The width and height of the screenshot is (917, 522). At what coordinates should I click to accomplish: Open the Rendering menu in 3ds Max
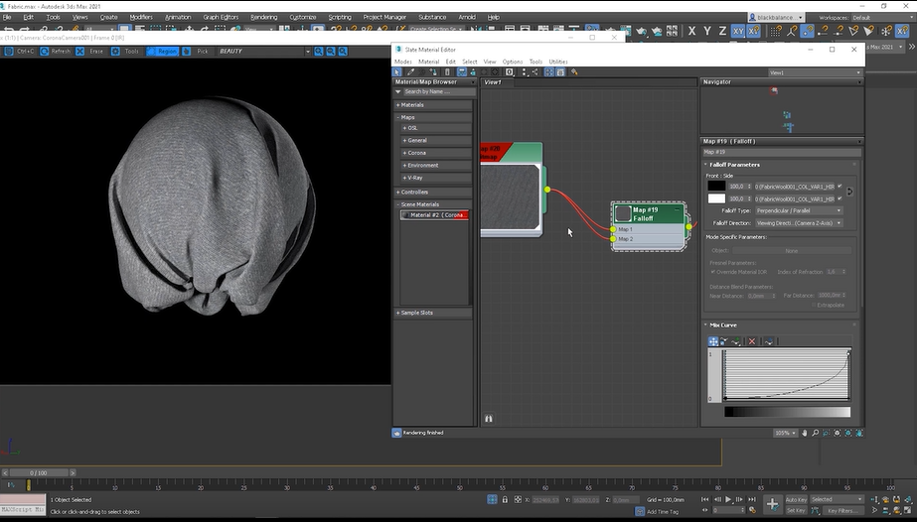point(263,17)
